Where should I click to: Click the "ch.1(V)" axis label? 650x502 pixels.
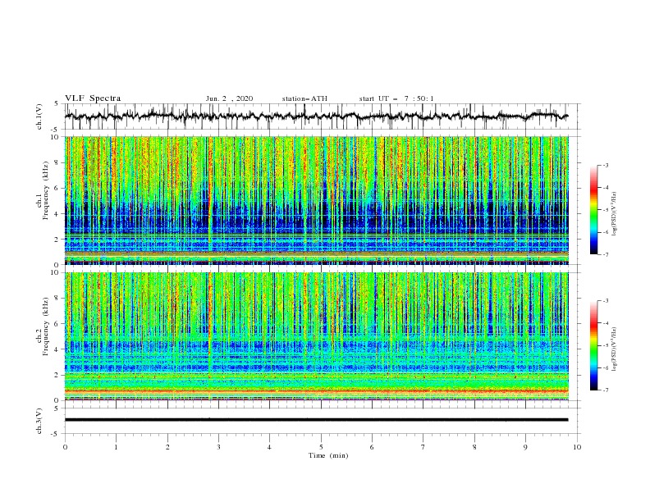point(39,116)
